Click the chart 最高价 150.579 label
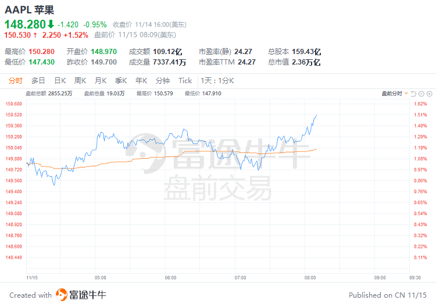Screen dimensions: 436x307 pos(155,94)
